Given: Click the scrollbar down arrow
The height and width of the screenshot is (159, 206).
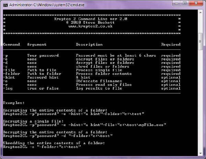Looking at the screenshot, I should pos(201,153).
